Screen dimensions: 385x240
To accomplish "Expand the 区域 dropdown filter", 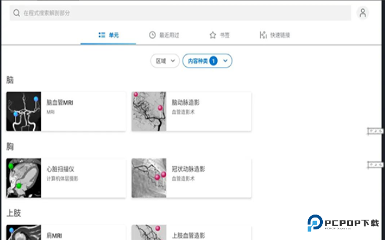I will tap(165, 61).
